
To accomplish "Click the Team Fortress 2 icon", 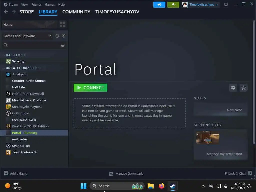I will [8, 152].
